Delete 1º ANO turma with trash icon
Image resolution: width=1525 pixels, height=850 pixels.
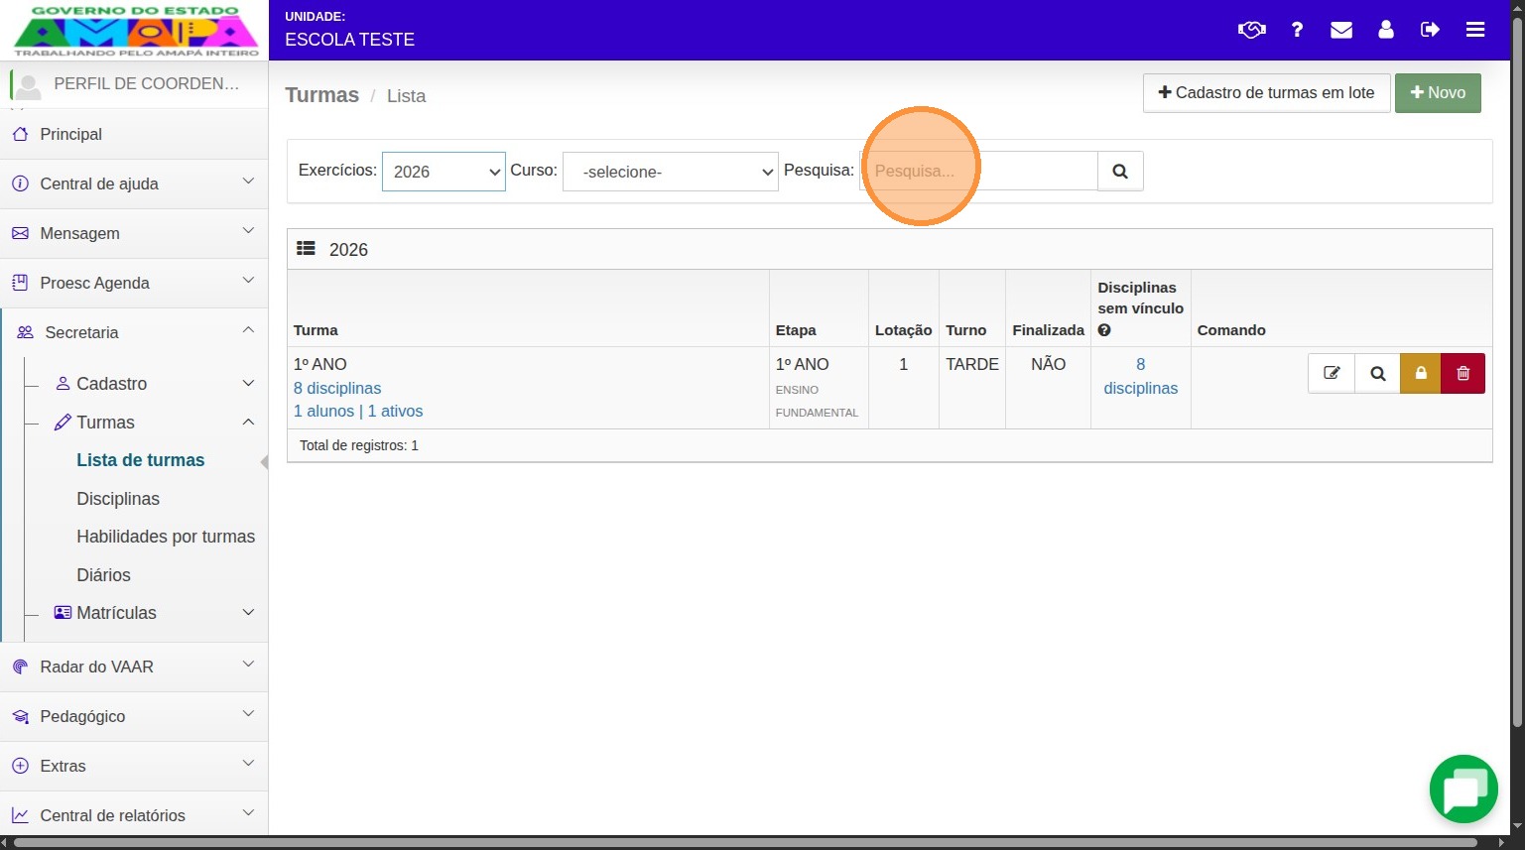pos(1462,373)
